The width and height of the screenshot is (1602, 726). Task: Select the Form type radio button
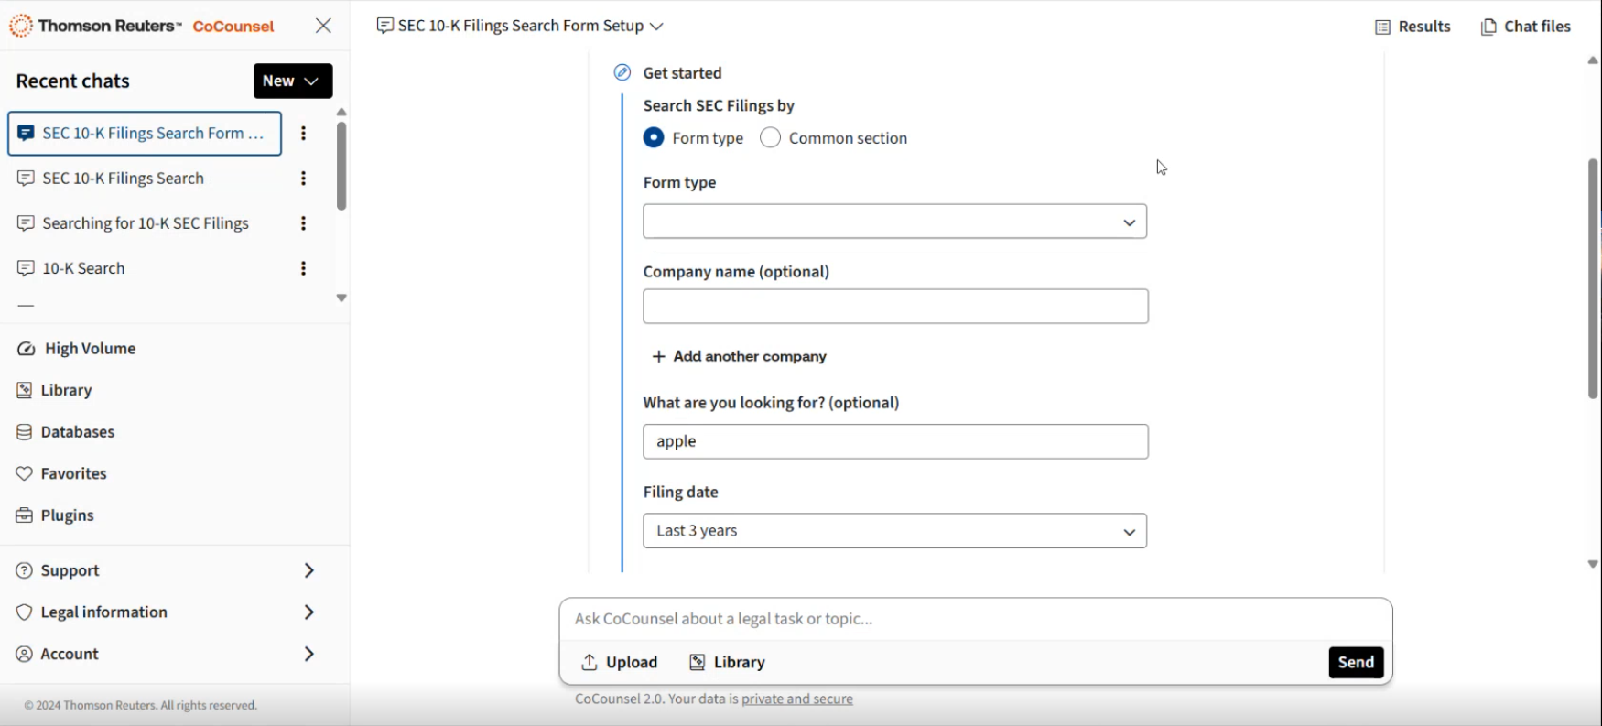pos(654,138)
